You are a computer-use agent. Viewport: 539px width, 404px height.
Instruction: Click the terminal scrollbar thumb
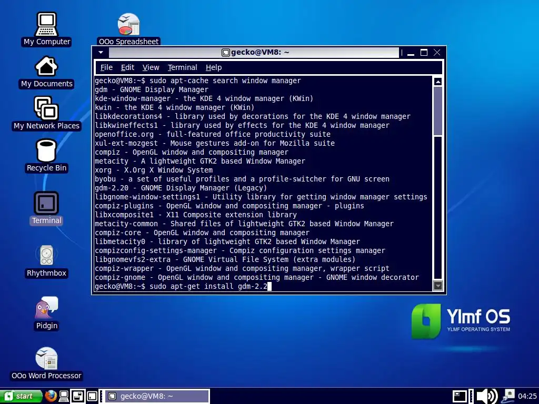click(437, 111)
